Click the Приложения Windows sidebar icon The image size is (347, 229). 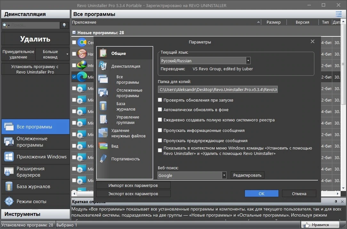click(x=9, y=156)
